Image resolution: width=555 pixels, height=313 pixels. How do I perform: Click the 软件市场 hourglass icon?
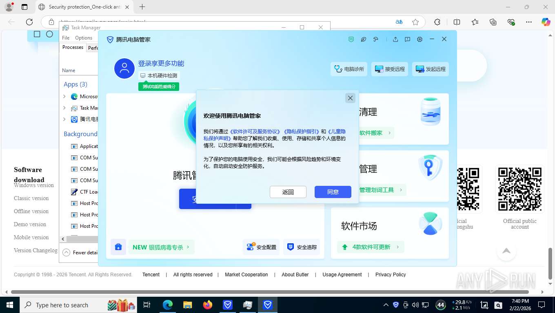[431, 223]
